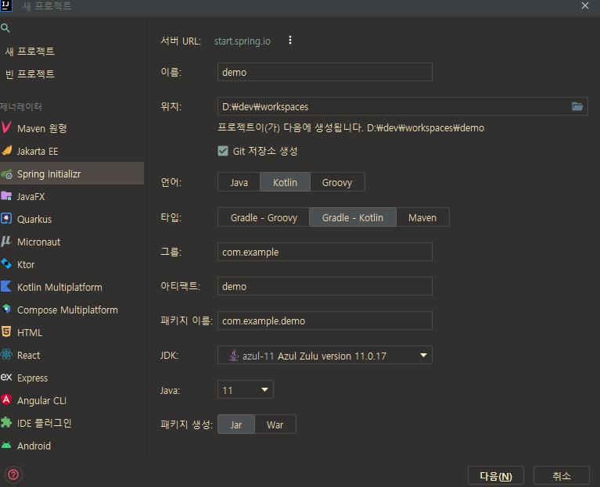
Task: Click the artifact field containing demo
Action: [x=325, y=286]
